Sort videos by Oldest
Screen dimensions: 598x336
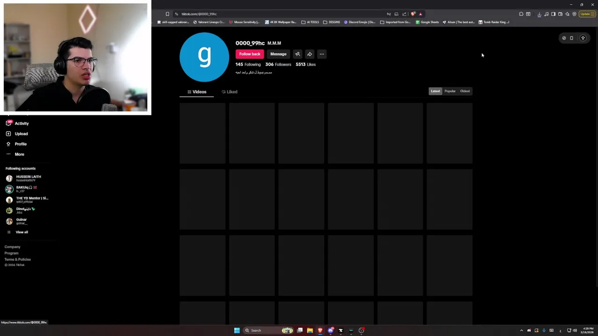(x=465, y=91)
